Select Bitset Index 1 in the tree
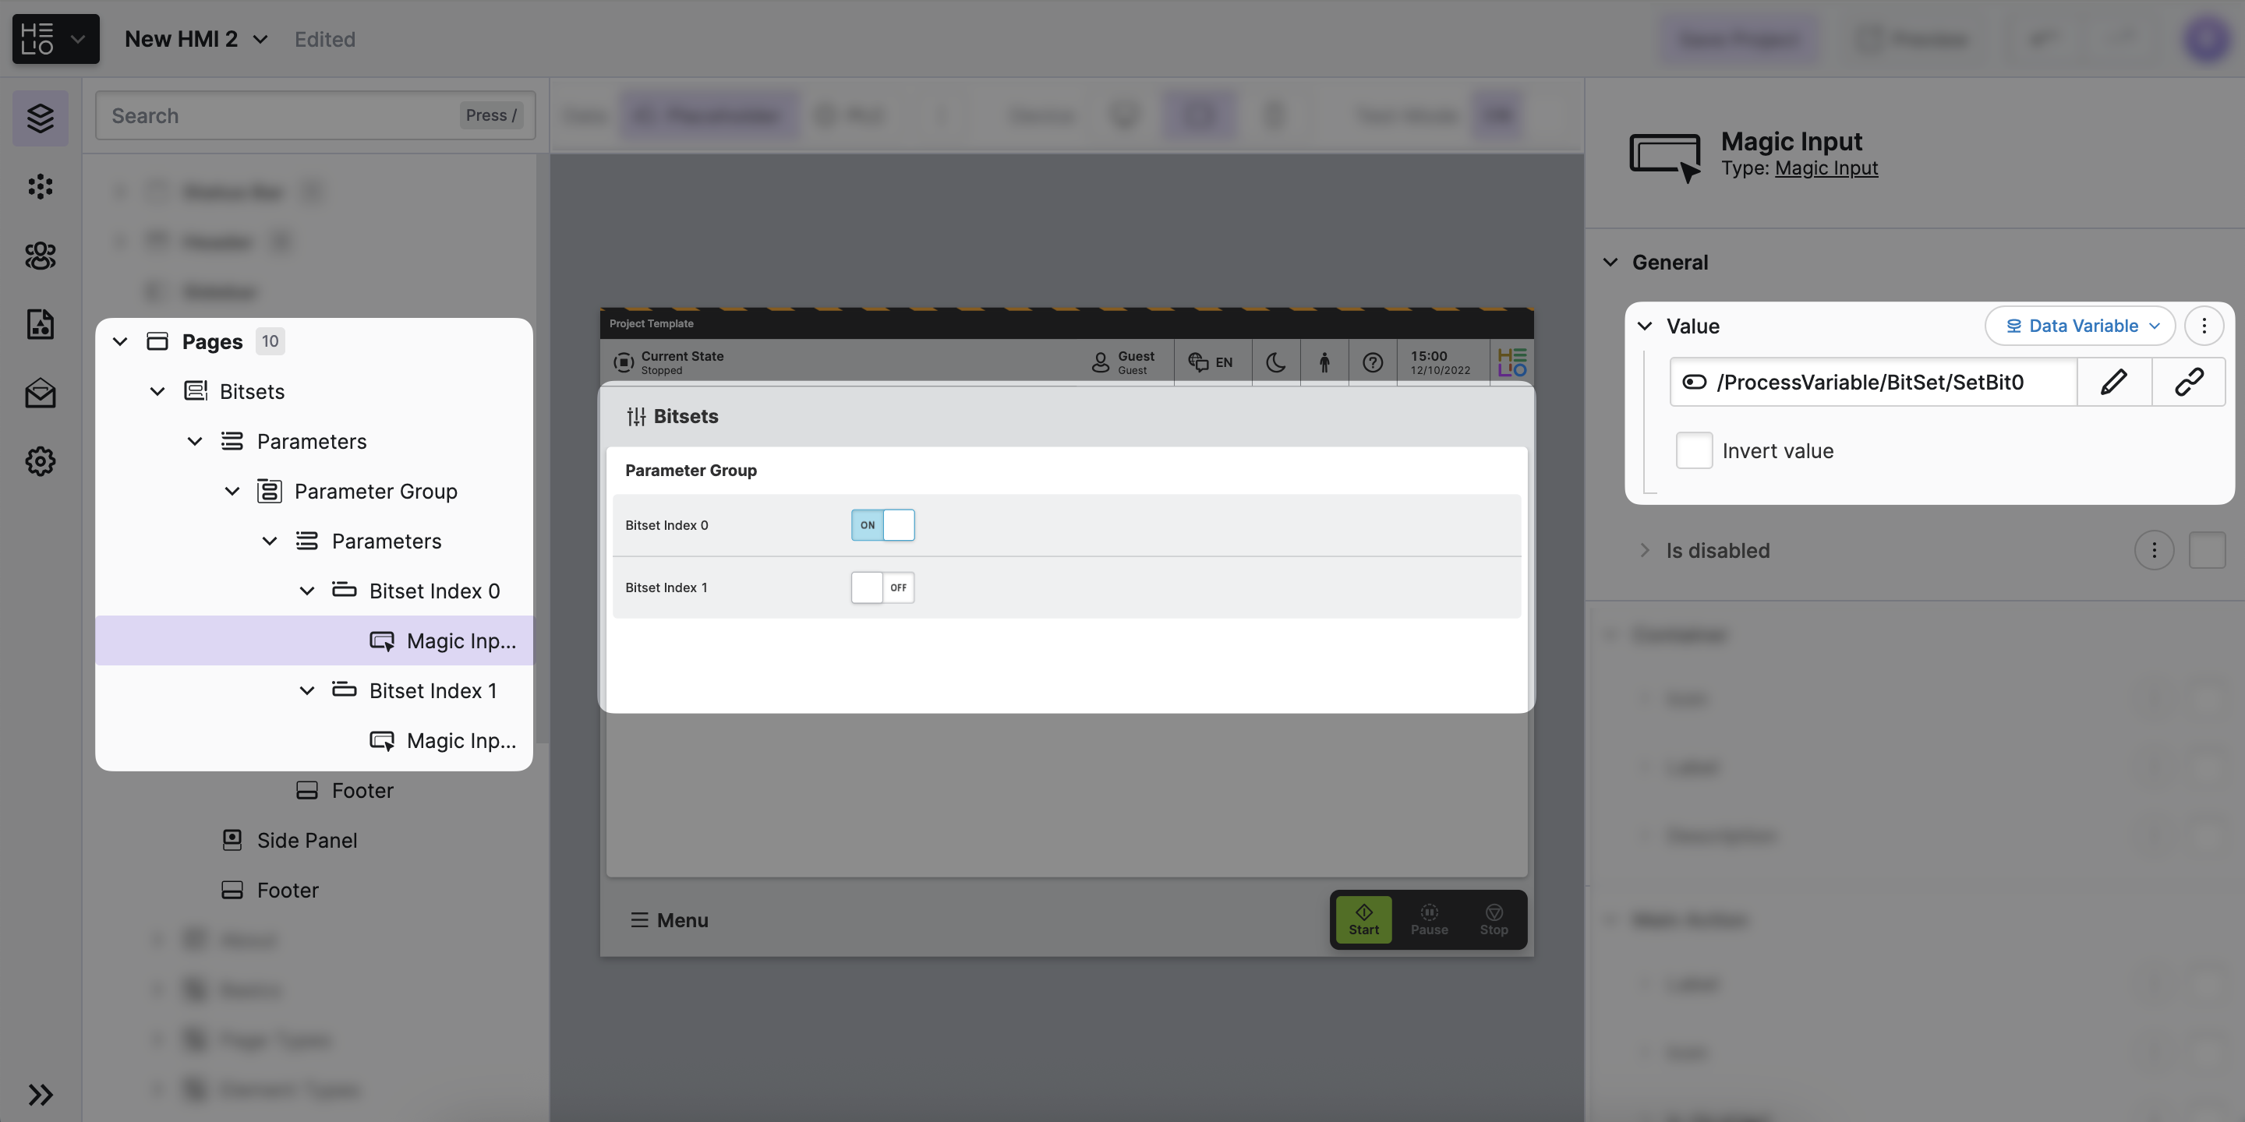 (x=433, y=691)
